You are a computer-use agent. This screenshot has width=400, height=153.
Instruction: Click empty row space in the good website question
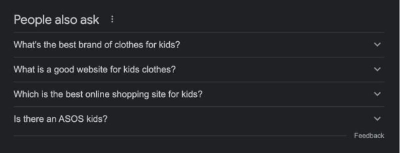[x=267, y=69]
